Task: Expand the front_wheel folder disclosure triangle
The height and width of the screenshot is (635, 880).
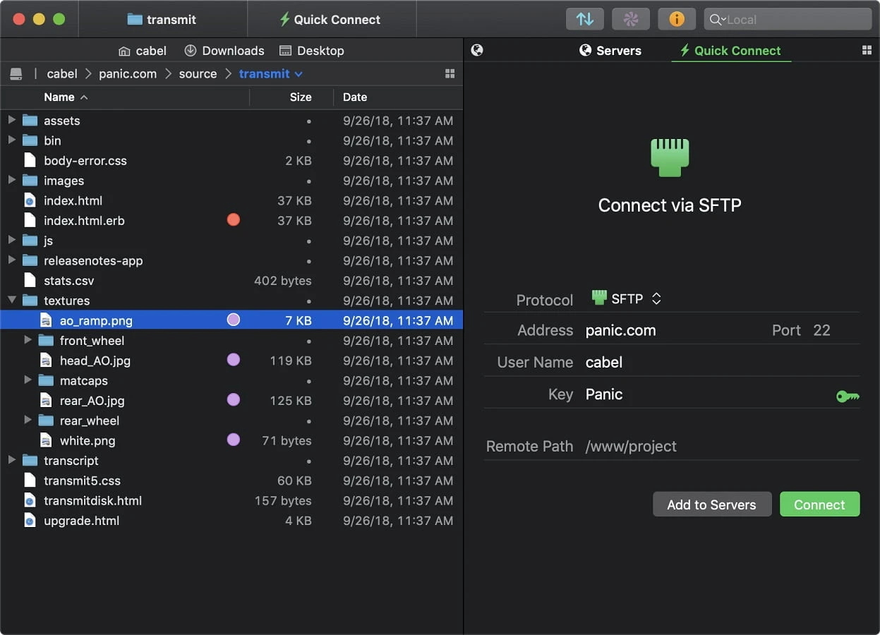Action: pos(28,340)
